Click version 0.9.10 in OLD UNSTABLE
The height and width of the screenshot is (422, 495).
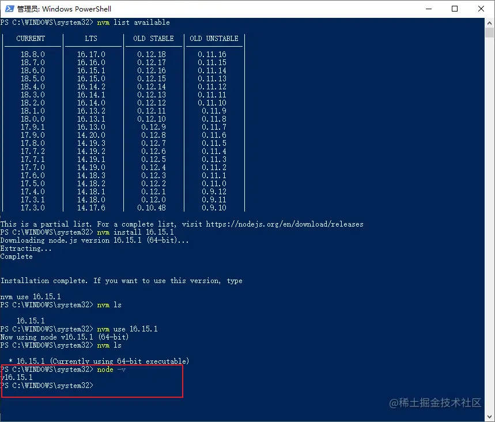[x=214, y=208]
